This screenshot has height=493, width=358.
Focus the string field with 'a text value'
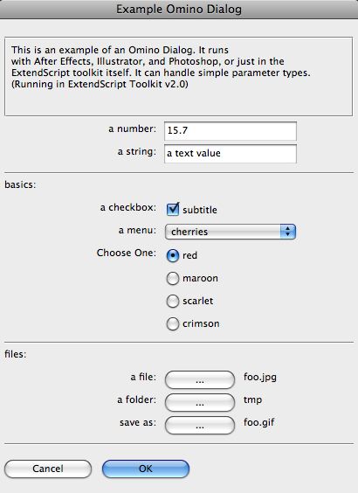(231, 154)
